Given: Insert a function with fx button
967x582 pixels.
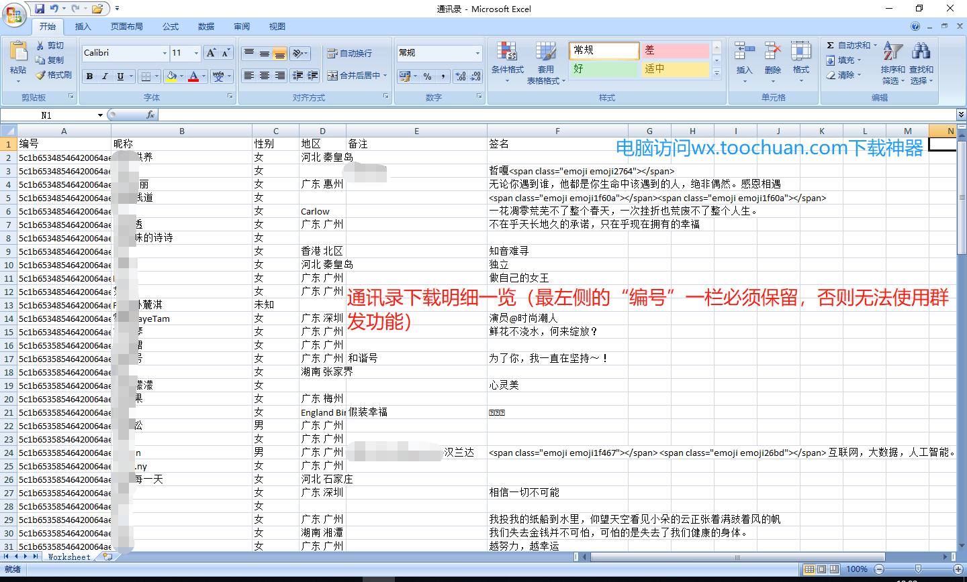Looking at the screenshot, I should click(x=150, y=115).
